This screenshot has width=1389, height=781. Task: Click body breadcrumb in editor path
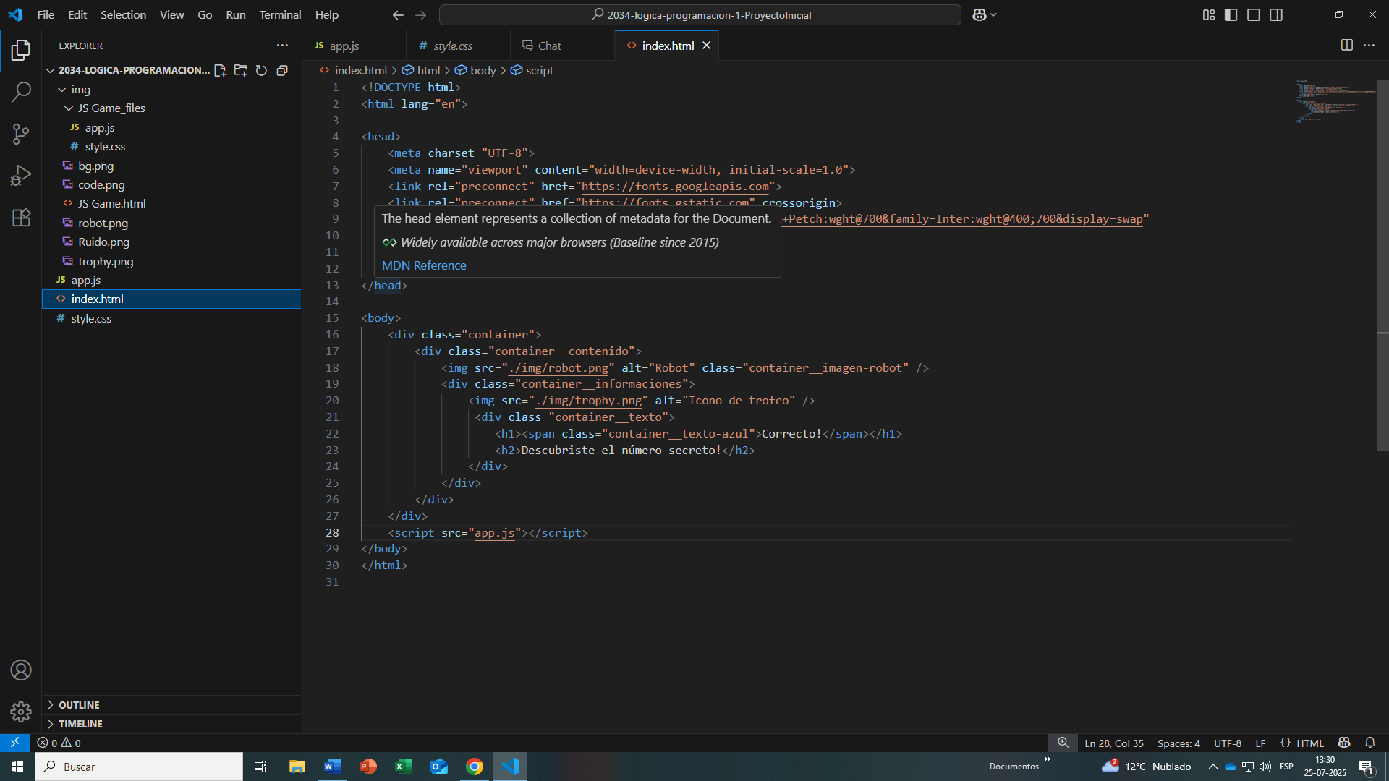pyautogui.click(x=476, y=70)
